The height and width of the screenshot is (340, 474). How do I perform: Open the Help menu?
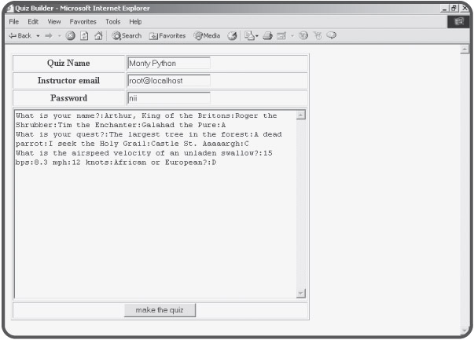tap(135, 21)
